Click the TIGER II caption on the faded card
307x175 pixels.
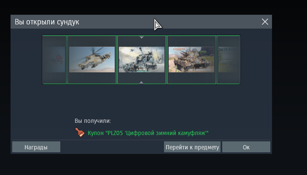(x=228, y=50)
